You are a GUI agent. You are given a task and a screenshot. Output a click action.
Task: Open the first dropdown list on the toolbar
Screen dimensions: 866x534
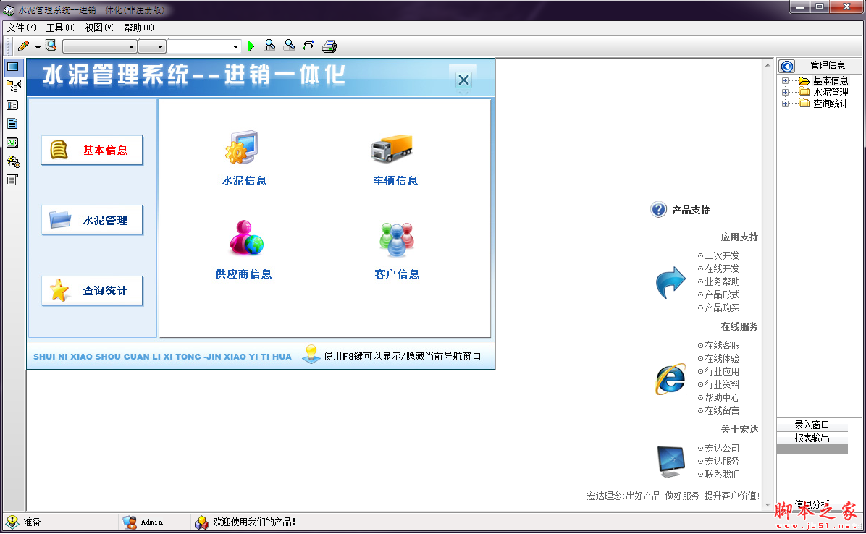tap(99, 45)
